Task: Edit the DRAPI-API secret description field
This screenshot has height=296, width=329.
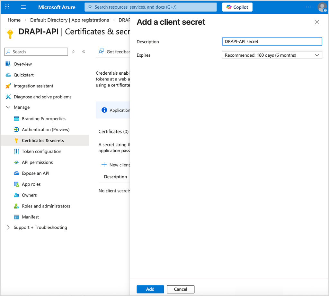Action: (272, 41)
